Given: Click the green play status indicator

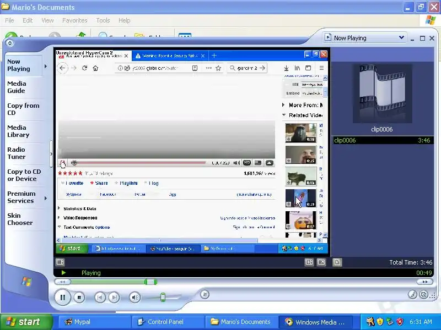Looking at the screenshot, I should [63, 272].
